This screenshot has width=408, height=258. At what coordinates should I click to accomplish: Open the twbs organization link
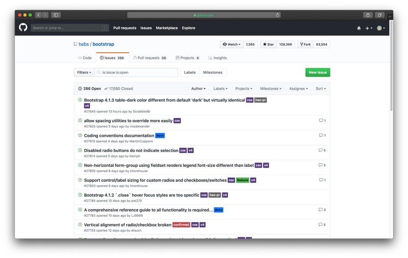click(84, 44)
